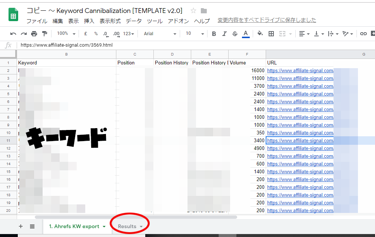Click the move to folder icon
375x237 pixels.
coord(204,11)
